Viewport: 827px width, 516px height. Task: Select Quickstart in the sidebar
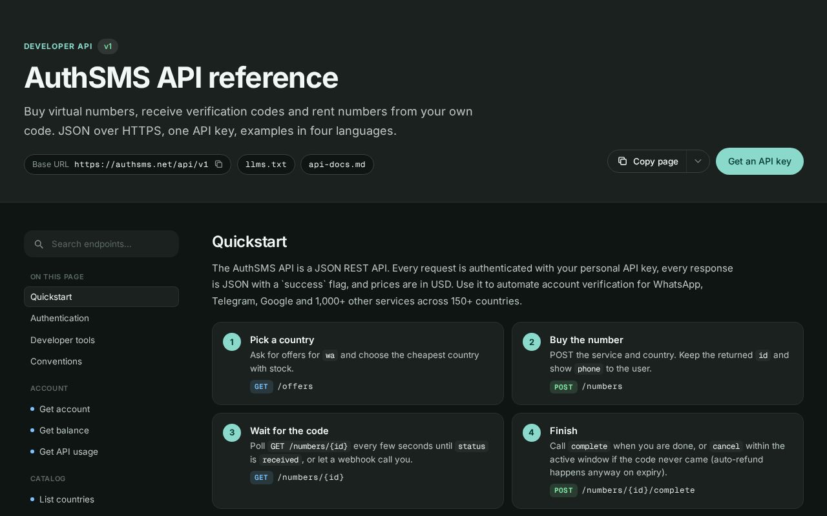point(101,297)
